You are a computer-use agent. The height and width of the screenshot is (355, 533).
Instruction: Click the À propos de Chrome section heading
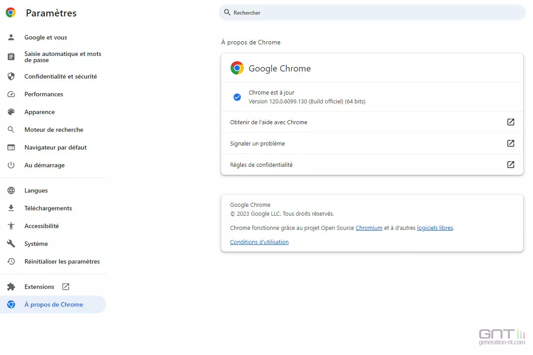[x=251, y=43]
